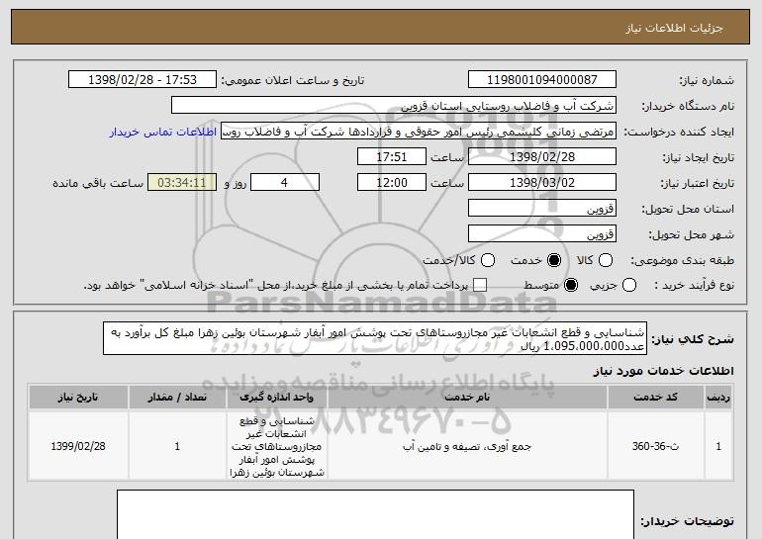
Task: Click the تعداد / مقدار column header
Action: [177, 398]
